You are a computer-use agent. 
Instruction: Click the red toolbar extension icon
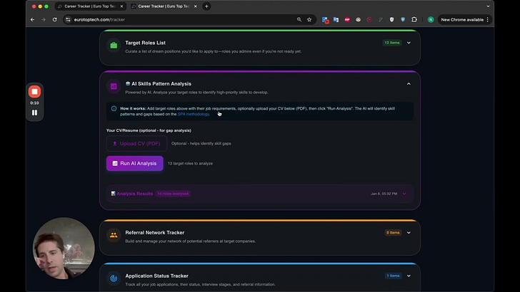tap(347, 19)
